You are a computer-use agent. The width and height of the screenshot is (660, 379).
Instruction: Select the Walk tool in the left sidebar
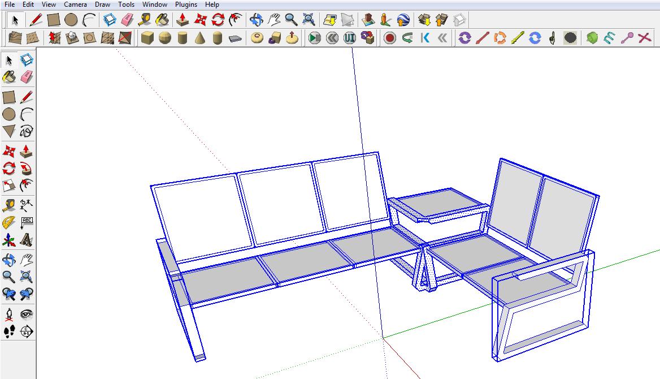coord(9,332)
